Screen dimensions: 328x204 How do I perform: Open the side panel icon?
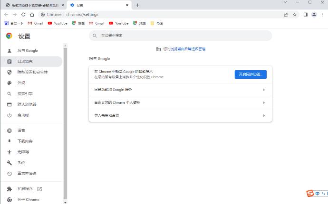pyautogui.click(x=305, y=15)
